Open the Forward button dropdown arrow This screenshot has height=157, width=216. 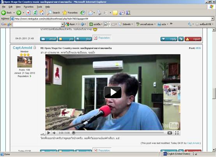coord(23,13)
